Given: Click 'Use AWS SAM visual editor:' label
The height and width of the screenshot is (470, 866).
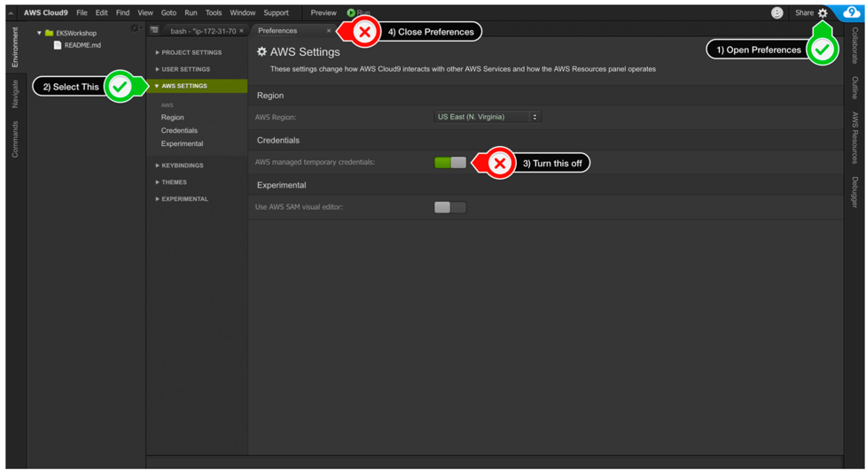Looking at the screenshot, I should (299, 207).
